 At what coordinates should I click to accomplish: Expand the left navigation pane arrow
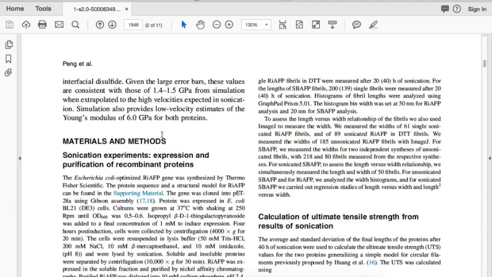point(20,158)
